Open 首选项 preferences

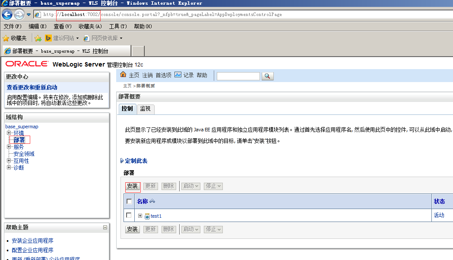[164, 76]
